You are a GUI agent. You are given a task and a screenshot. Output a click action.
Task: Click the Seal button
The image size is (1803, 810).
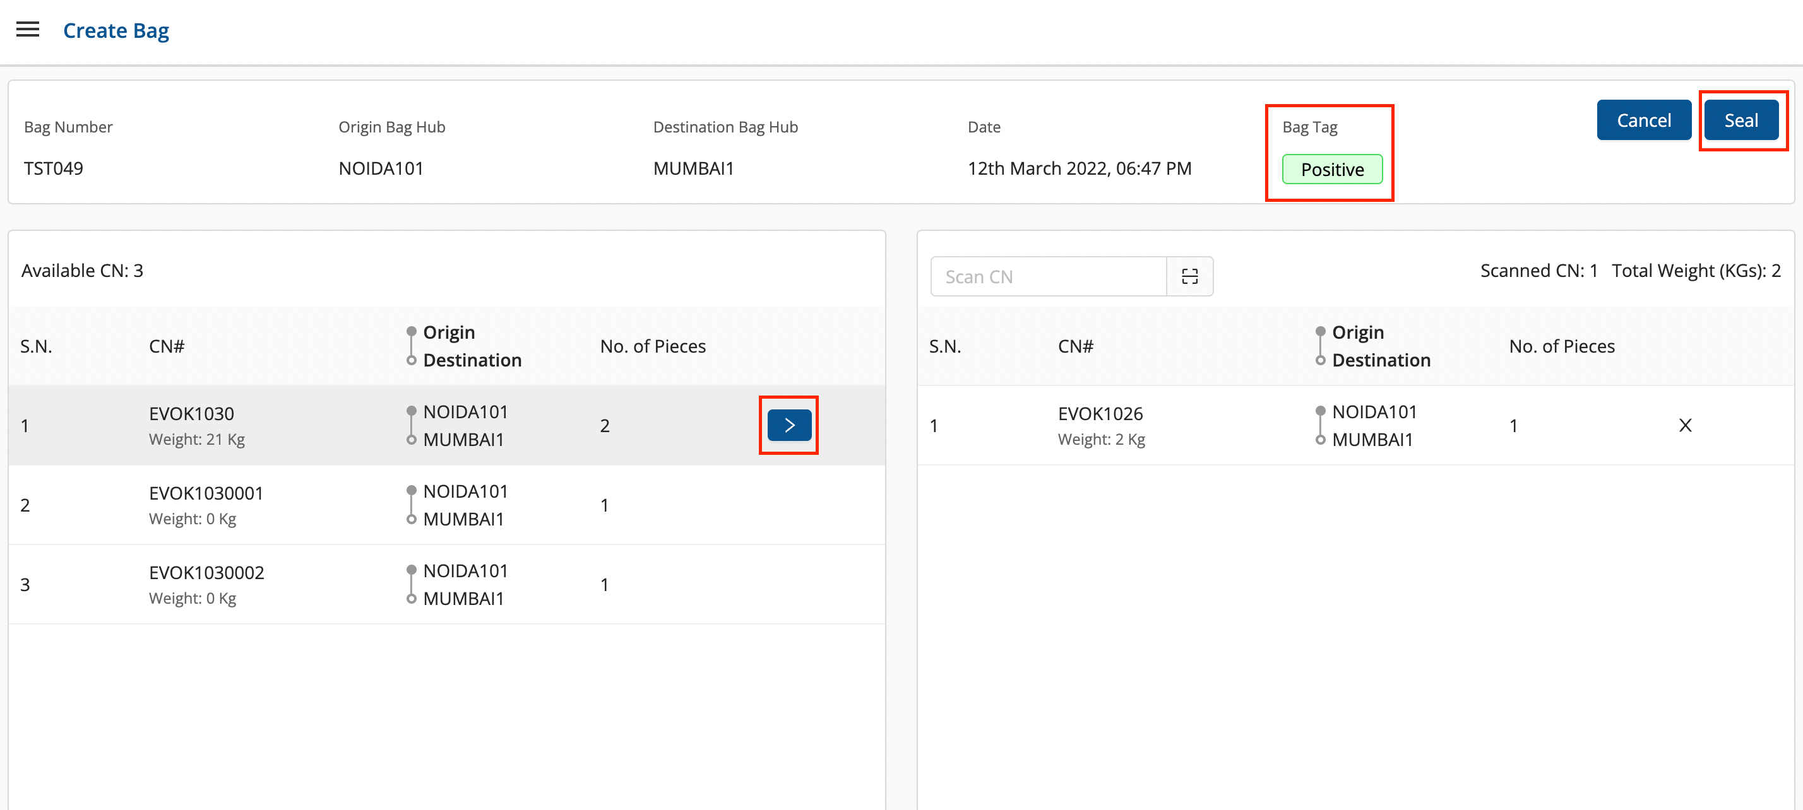tap(1741, 120)
